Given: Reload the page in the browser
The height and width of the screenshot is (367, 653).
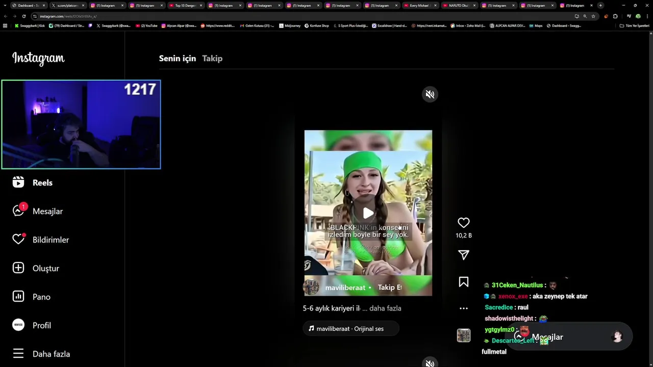Looking at the screenshot, I should 23,16.
